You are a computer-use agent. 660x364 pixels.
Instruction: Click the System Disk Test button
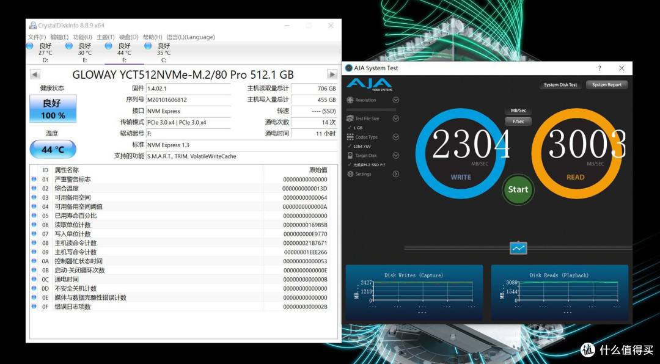pos(560,84)
